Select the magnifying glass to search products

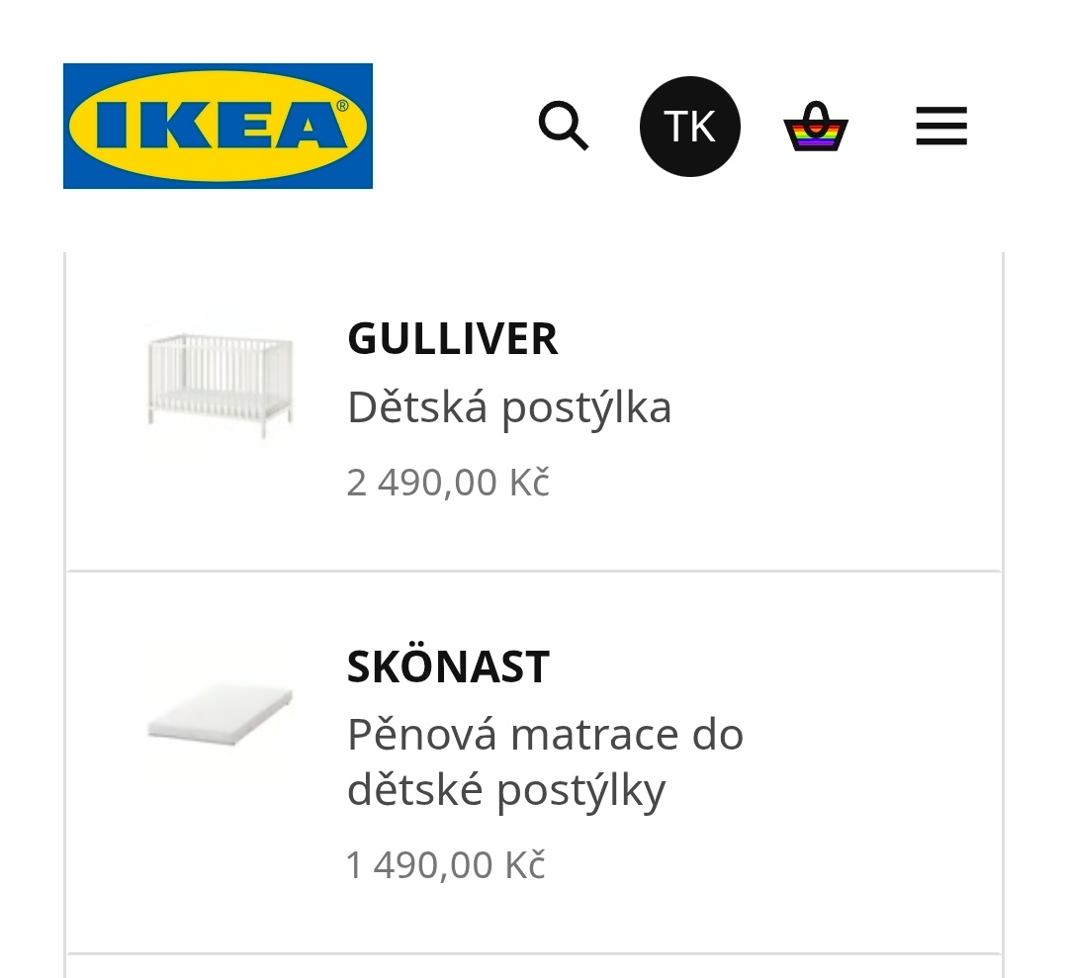coord(564,126)
